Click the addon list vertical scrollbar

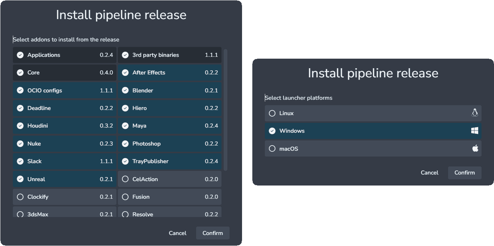coord(226,110)
